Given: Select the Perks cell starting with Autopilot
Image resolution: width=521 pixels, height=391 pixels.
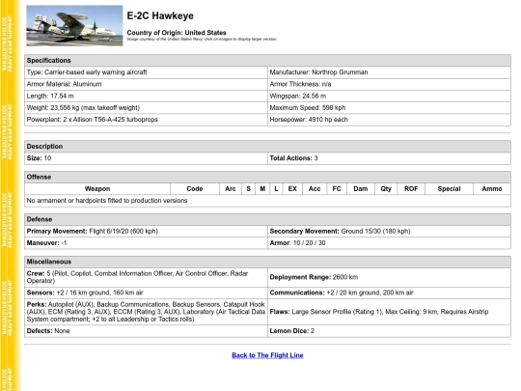Looking at the screenshot, I should coord(146,312).
